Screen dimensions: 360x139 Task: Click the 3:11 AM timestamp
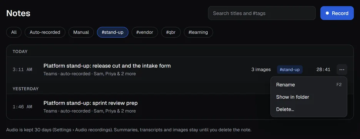(x=22, y=69)
